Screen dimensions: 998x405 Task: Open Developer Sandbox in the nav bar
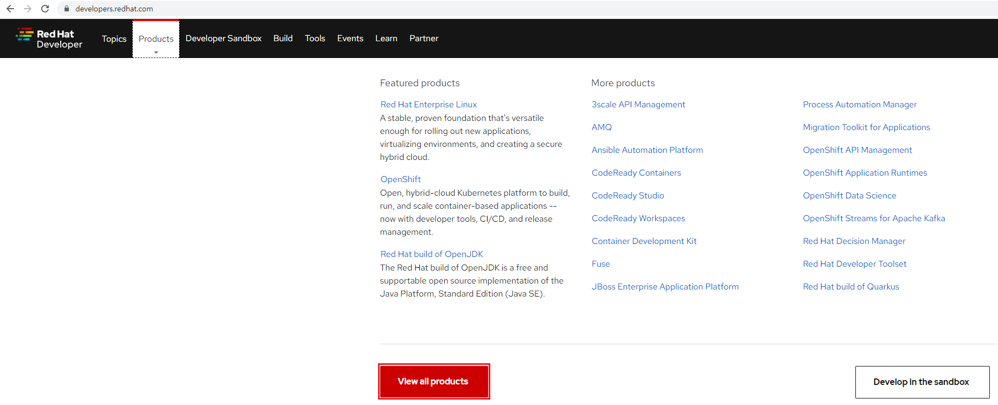(x=223, y=38)
